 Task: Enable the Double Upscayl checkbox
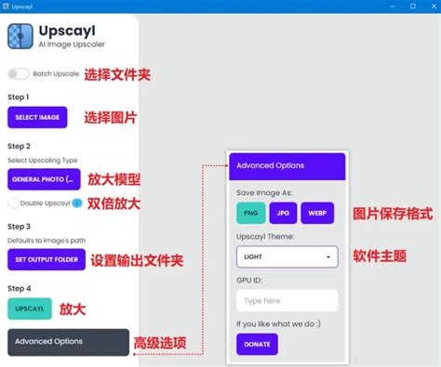[x=13, y=203]
